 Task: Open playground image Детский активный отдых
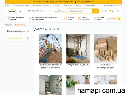pos(51,49)
